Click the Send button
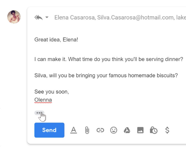Image resolution: width=186 pixels, height=148 pixels. coord(49,130)
